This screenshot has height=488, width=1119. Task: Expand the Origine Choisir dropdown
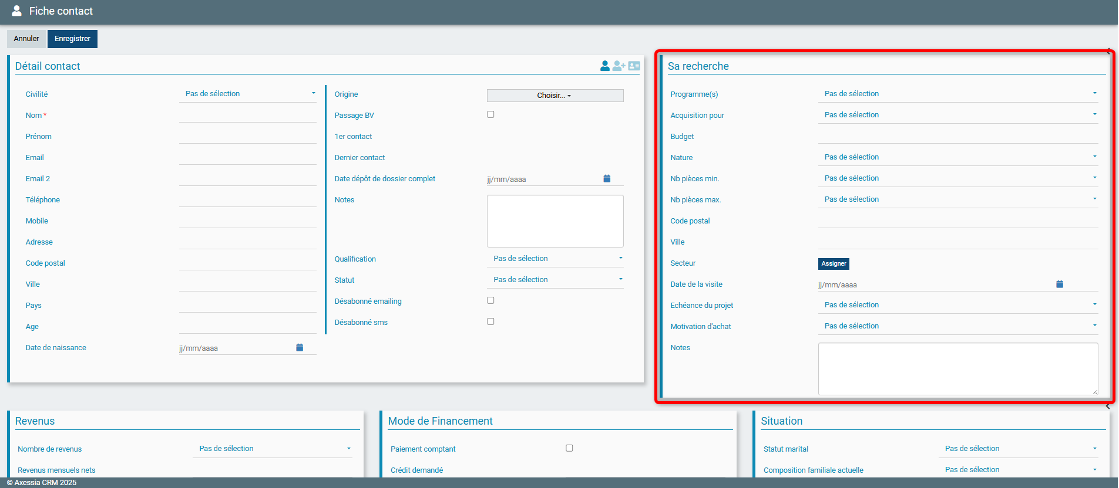click(555, 96)
